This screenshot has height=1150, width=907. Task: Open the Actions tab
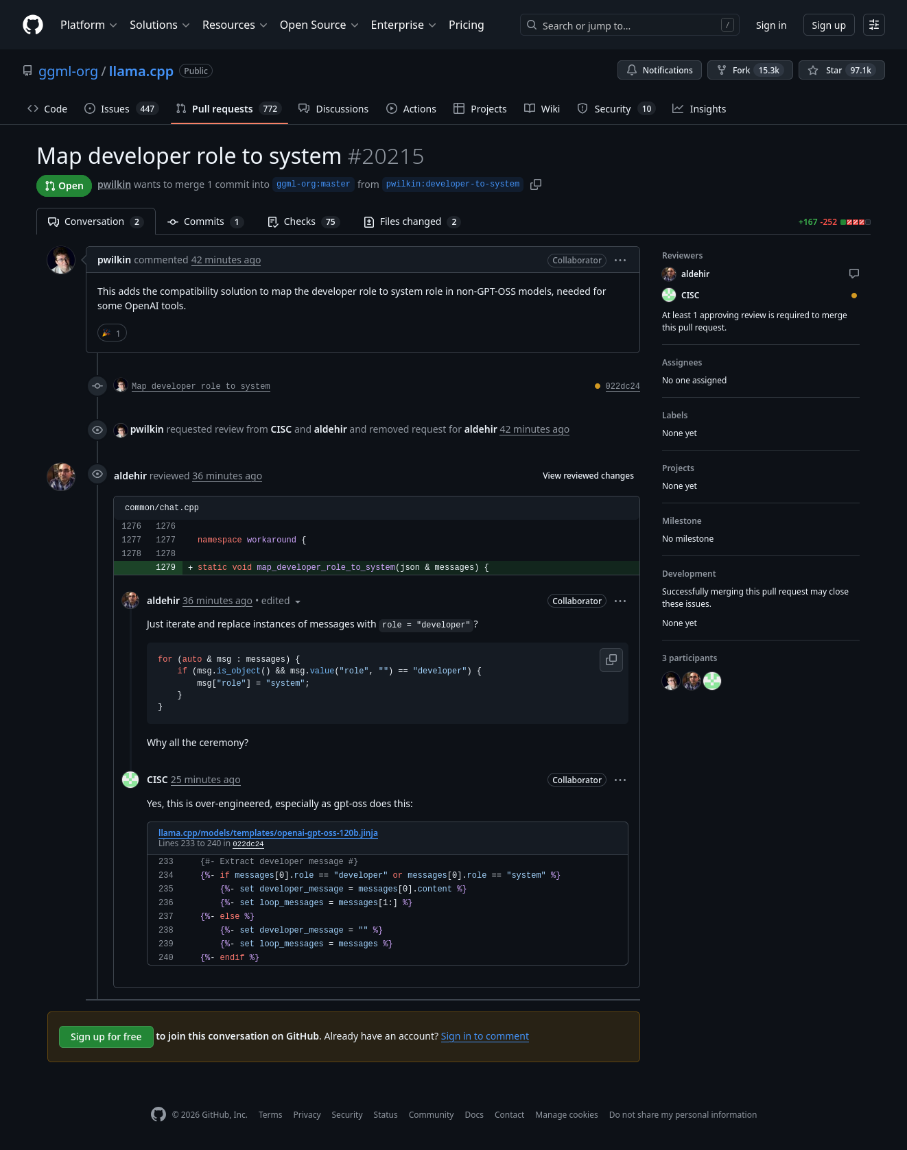coord(411,108)
